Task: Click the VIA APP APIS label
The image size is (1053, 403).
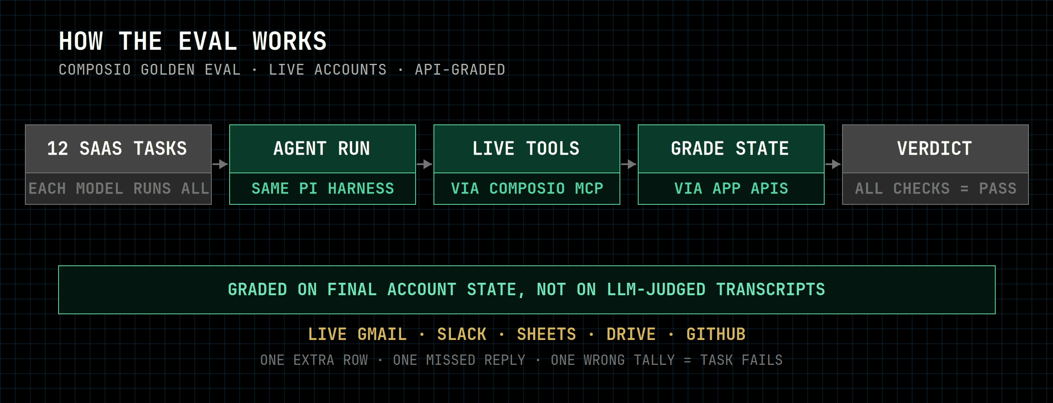Action: click(x=731, y=189)
